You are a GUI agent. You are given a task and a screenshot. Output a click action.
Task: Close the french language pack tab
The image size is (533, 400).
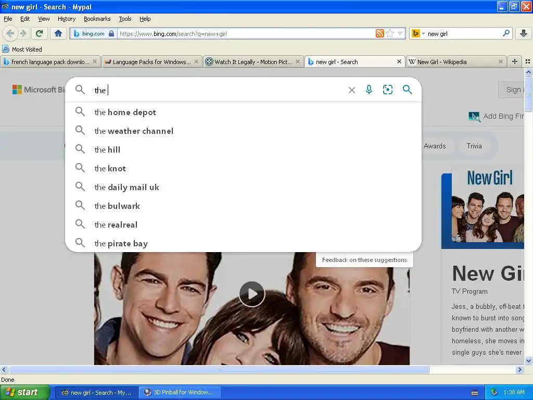(95, 61)
